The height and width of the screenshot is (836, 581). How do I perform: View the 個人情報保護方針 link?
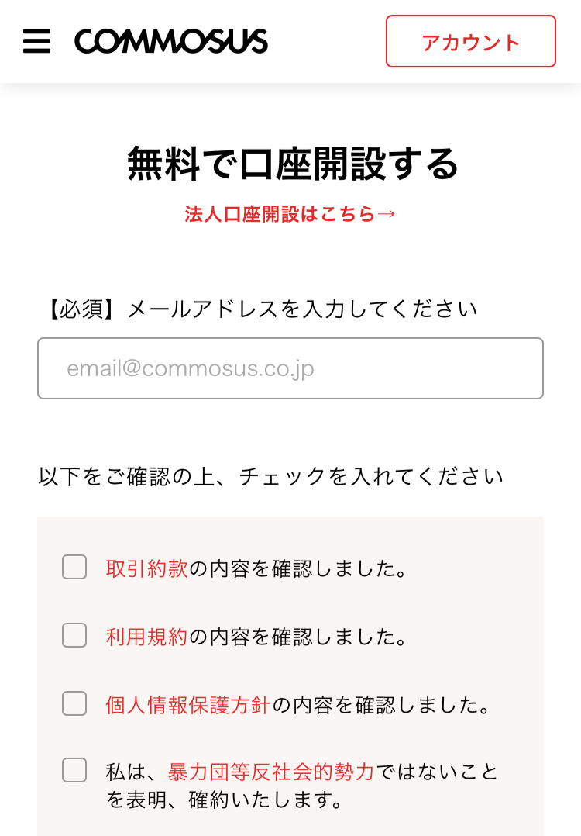(188, 705)
